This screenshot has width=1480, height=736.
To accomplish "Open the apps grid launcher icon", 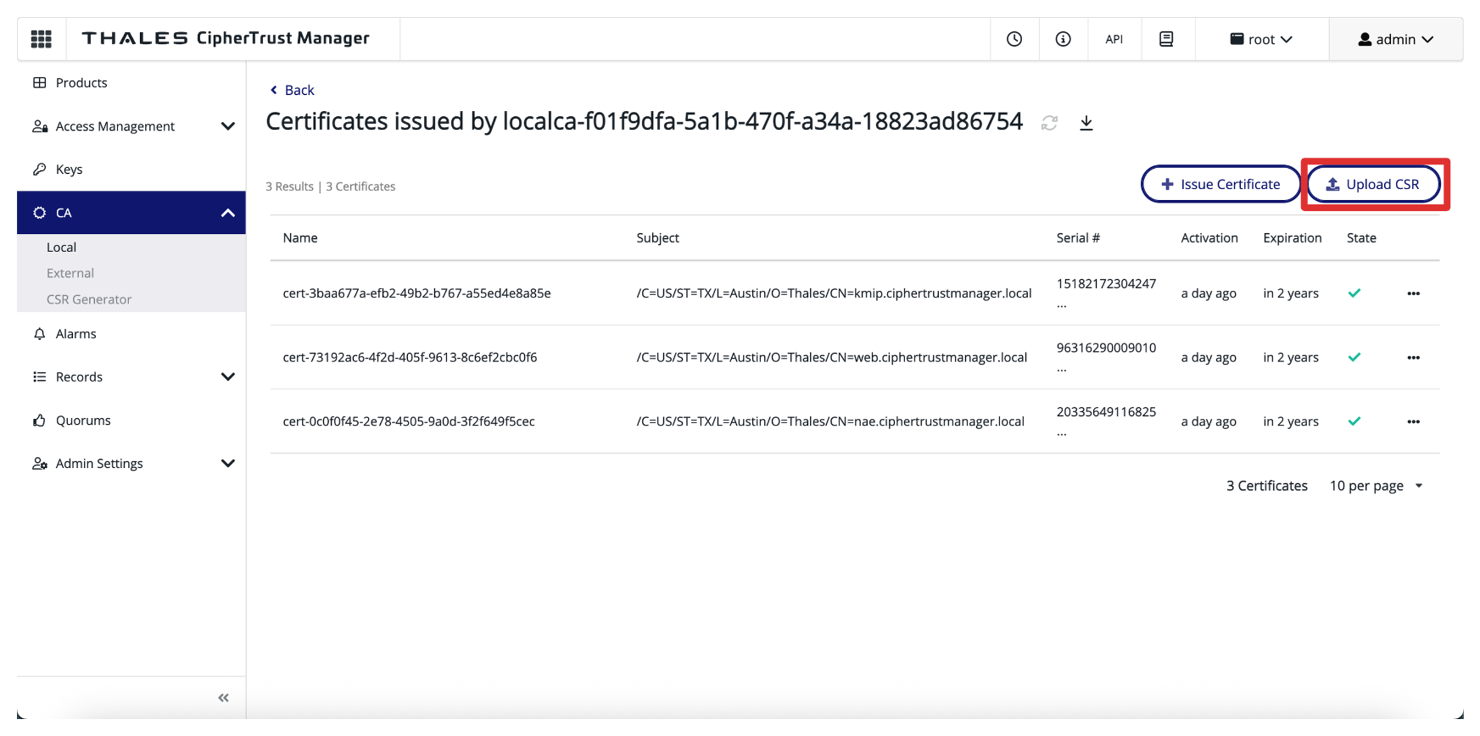I will 41,39.
